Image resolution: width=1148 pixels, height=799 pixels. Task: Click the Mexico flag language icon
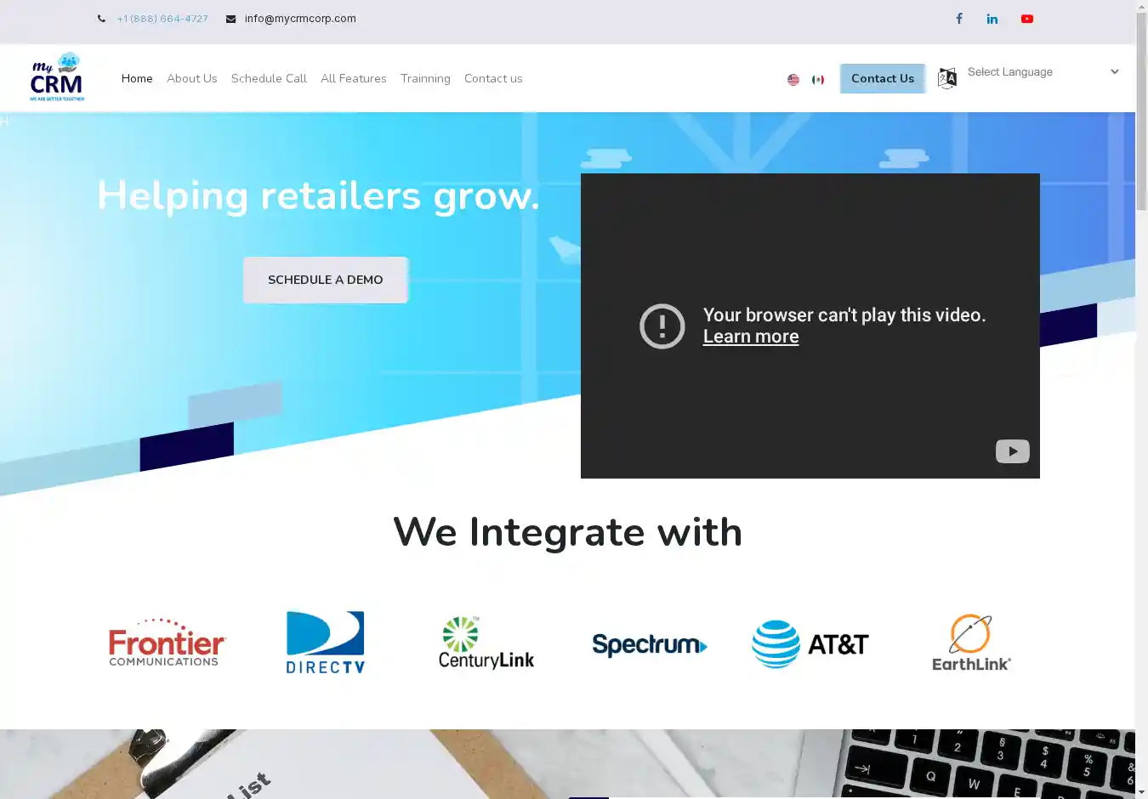pyautogui.click(x=818, y=79)
